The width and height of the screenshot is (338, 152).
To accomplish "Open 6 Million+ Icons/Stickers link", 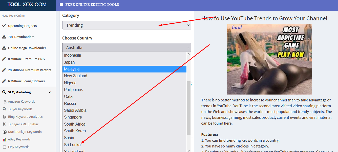I will [26, 81].
